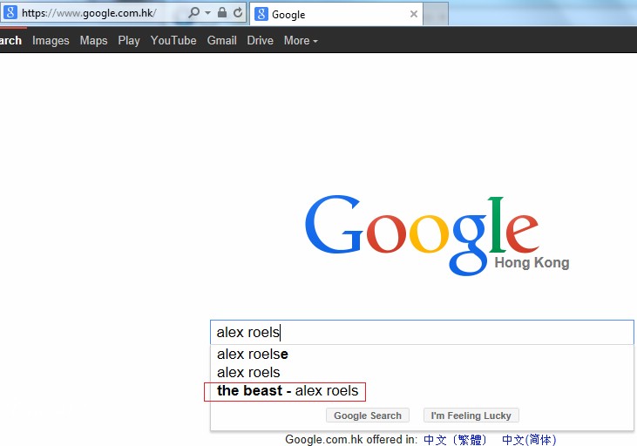Screen dimensions: 637x446
Task: Click the security lock icon in address bar
Action: tap(222, 12)
